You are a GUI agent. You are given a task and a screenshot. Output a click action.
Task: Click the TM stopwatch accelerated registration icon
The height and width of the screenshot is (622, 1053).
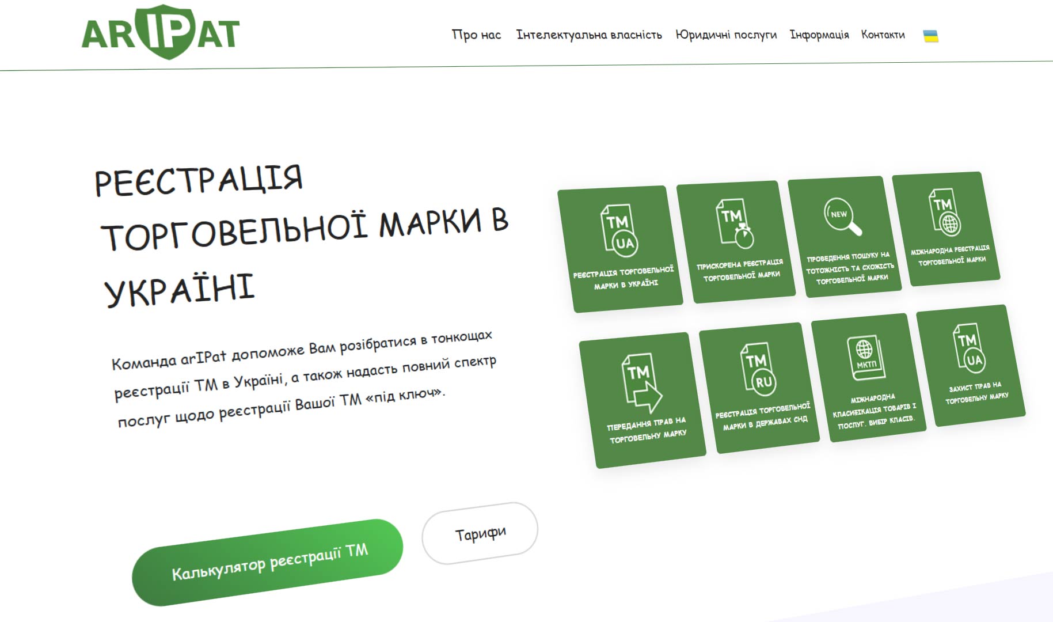click(735, 223)
